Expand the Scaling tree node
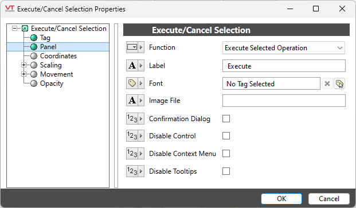 24,65
